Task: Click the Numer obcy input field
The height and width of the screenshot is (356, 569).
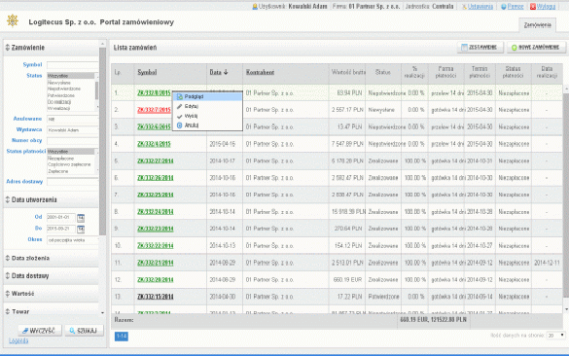Action: 73,141
